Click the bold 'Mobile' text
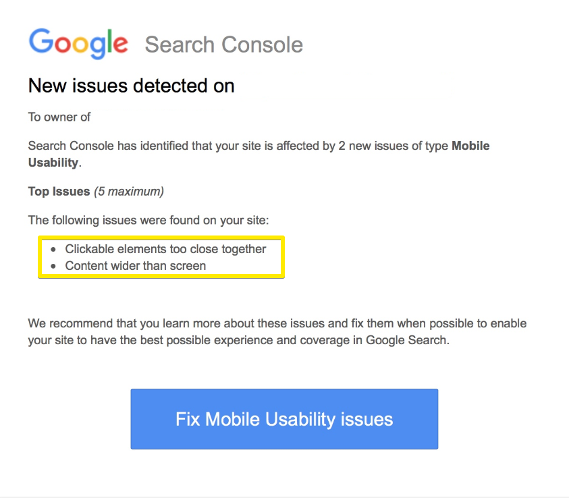This screenshot has width=569, height=498. [x=470, y=146]
